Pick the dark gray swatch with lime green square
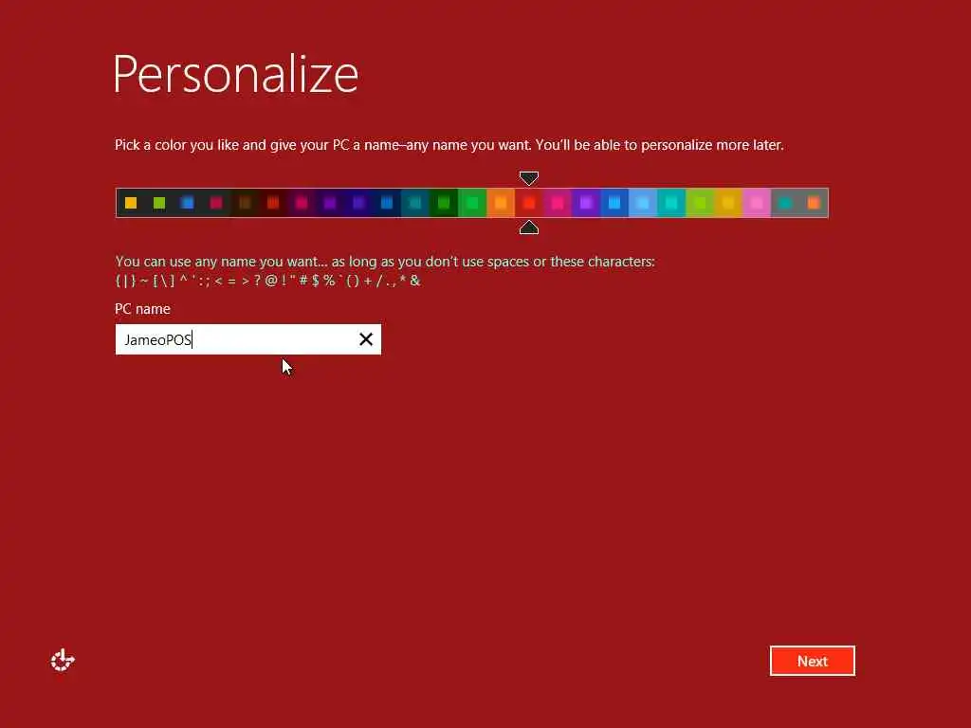971x728 pixels. 159,203
